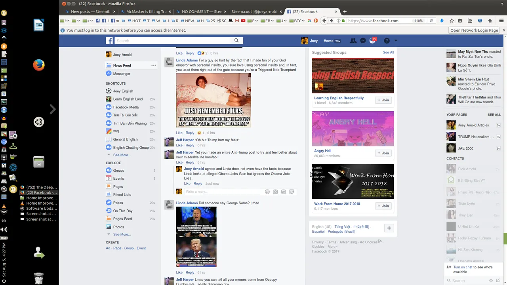Viewport: 507px width, 285px height.
Task: Bookmark this page with star icon
Action: (452, 21)
